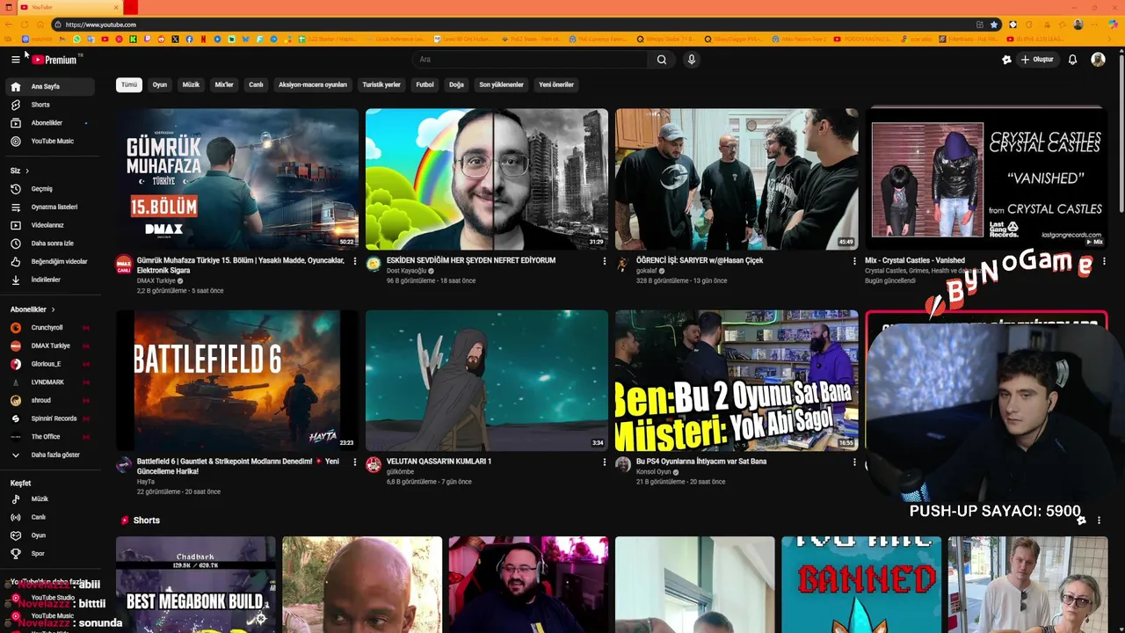The width and height of the screenshot is (1125, 633).
Task: Open Oynatma listeleri in sidebar
Action: tap(50, 207)
